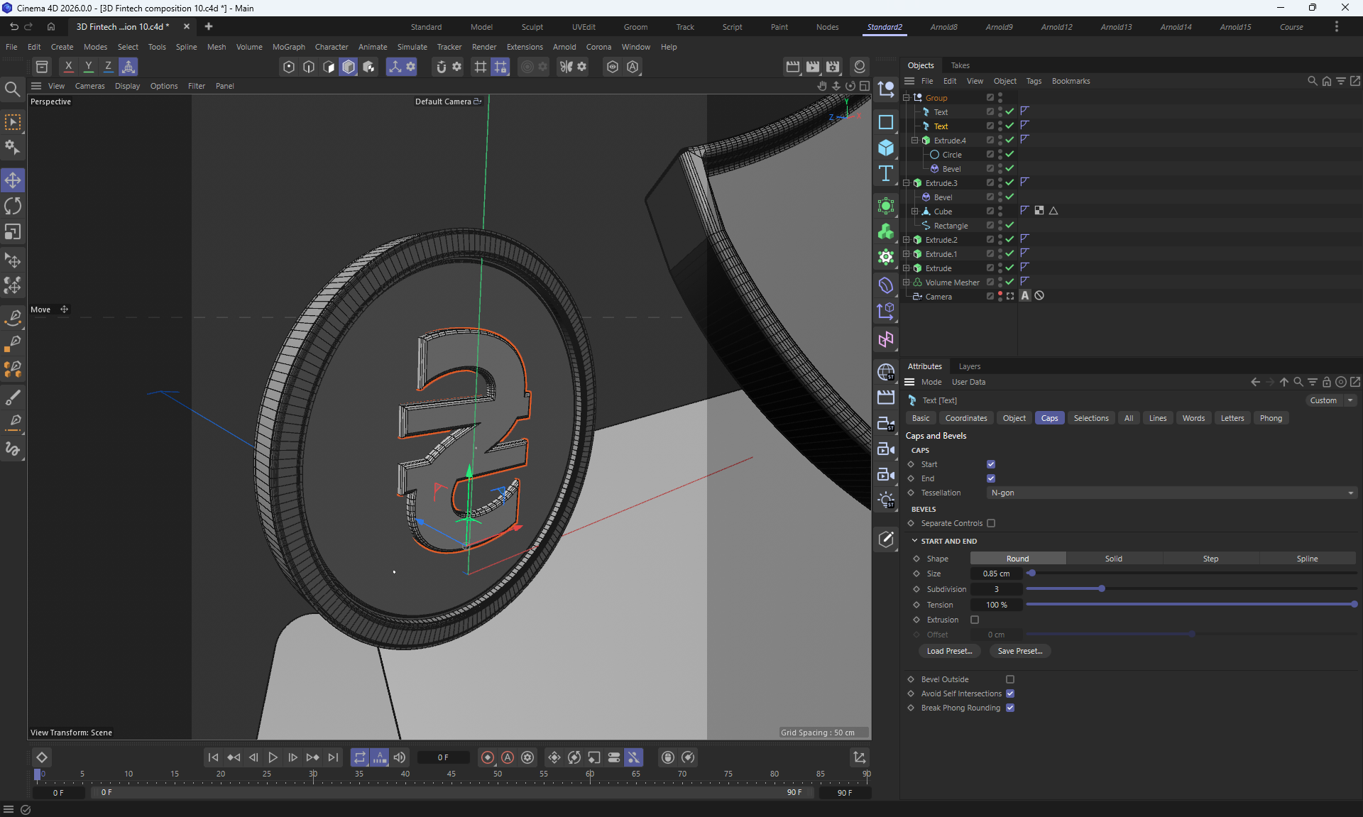
Task: Select the Rotate tool icon
Action: click(x=13, y=207)
